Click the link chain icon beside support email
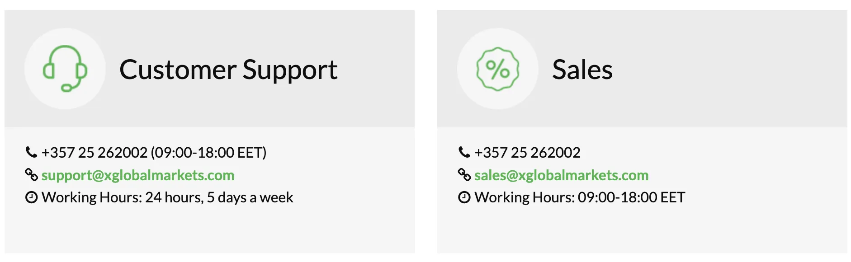Screen dimensions: 851x262 pyautogui.click(x=31, y=174)
